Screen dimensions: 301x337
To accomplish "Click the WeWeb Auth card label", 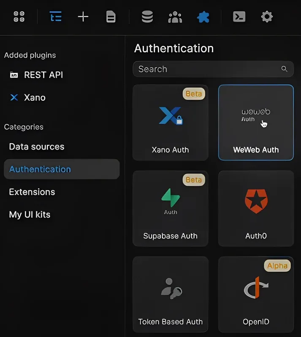I will [256, 150].
